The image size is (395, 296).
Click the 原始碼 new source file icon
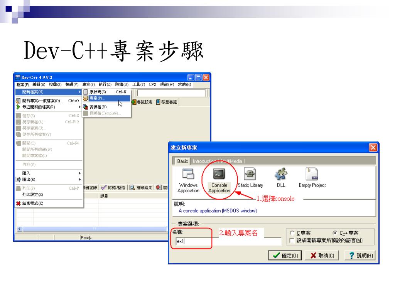point(86,92)
